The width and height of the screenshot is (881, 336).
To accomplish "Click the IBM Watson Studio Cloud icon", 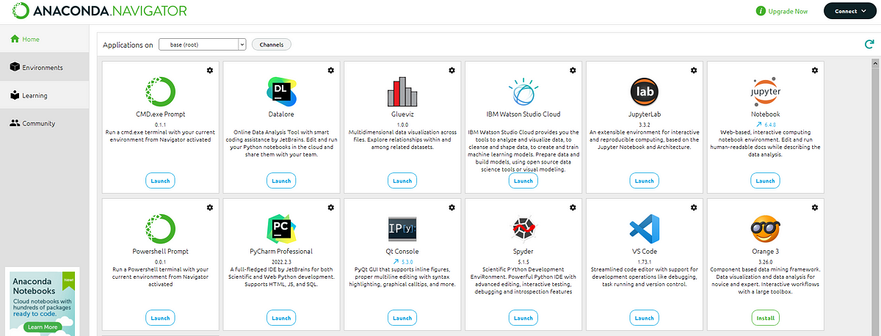I will coord(523,92).
